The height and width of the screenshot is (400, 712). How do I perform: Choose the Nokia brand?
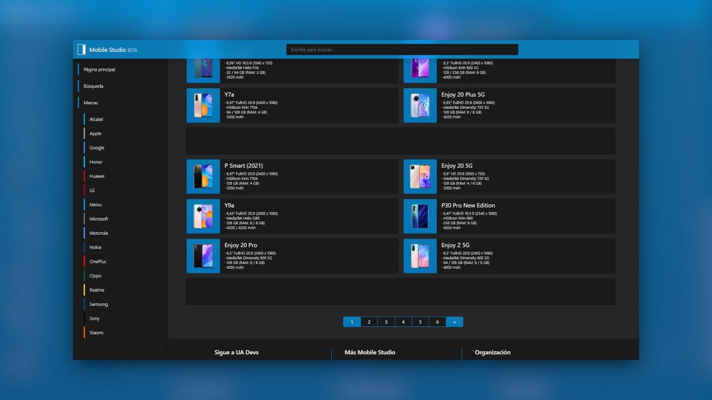point(95,247)
